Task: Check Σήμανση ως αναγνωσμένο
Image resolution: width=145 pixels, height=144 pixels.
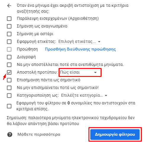Action: click(9, 26)
